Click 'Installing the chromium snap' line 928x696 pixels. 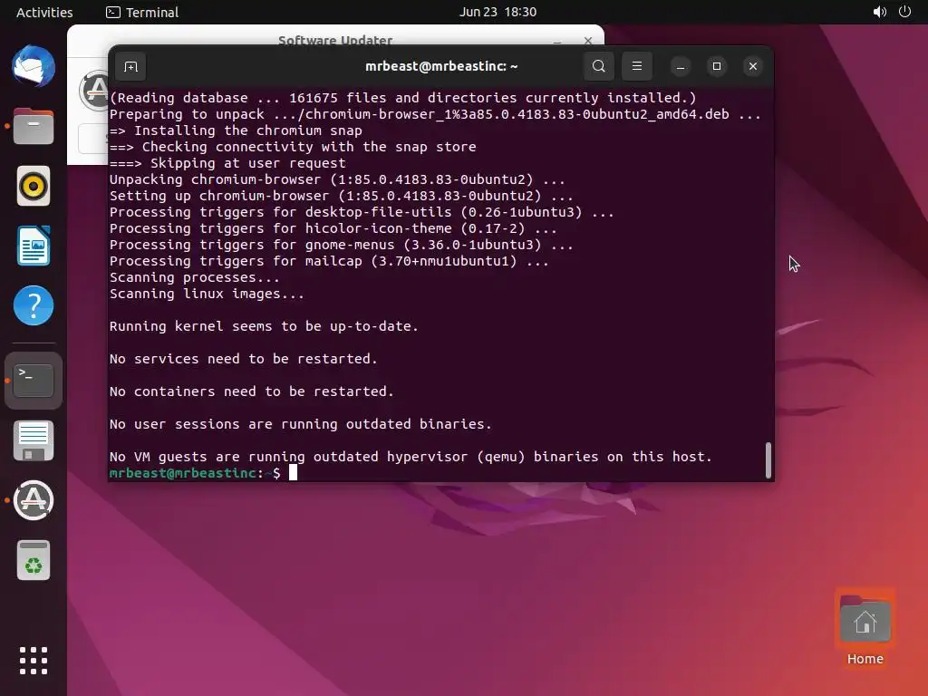coord(236,130)
